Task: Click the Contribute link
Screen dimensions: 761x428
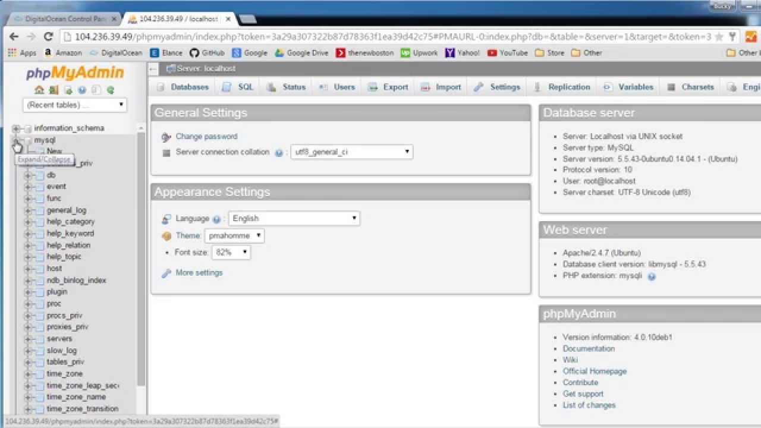Action: click(x=580, y=383)
